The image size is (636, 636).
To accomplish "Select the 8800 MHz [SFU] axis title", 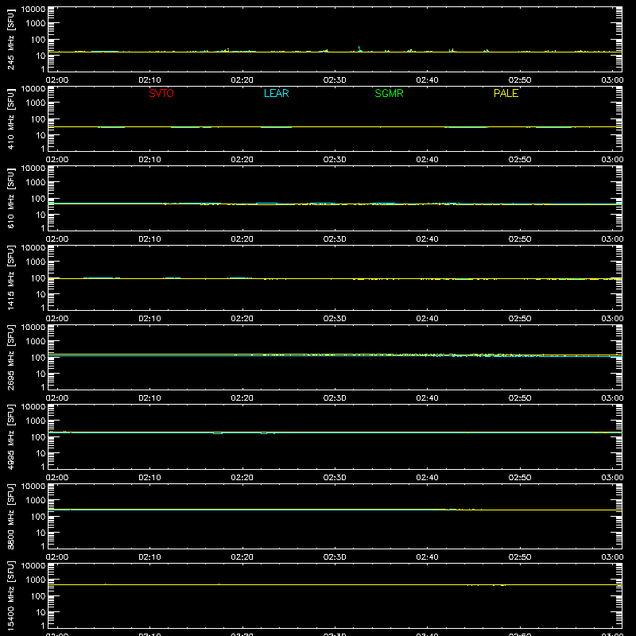I will click(11, 516).
